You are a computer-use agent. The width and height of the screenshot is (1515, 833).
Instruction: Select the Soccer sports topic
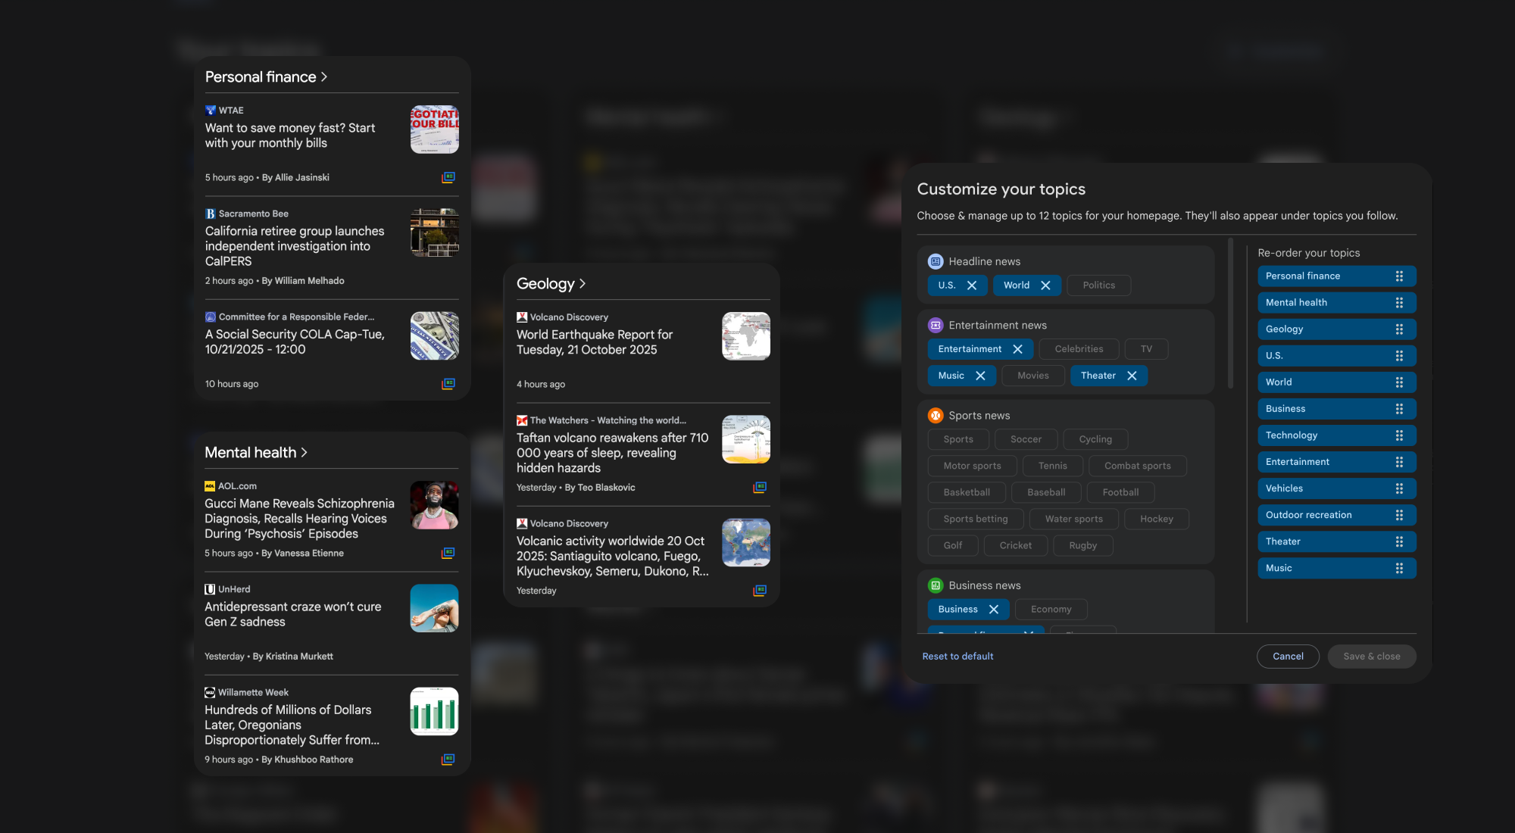1026,439
